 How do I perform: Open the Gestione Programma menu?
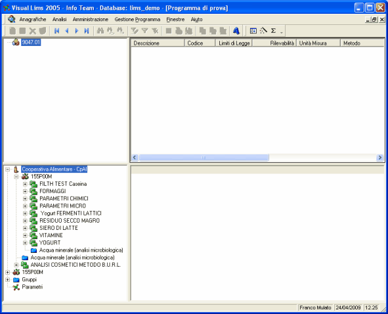[x=137, y=19]
